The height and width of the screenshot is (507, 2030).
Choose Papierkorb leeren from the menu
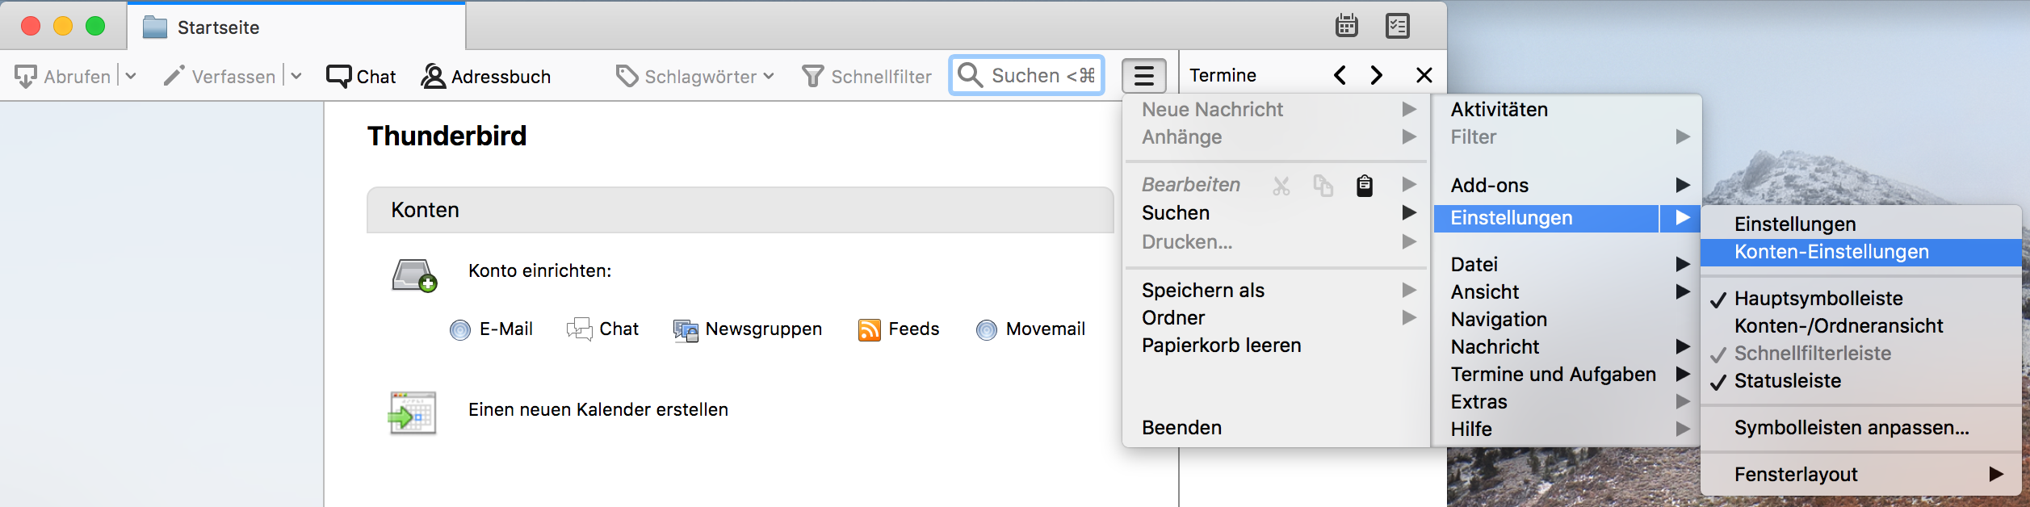(1221, 346)
